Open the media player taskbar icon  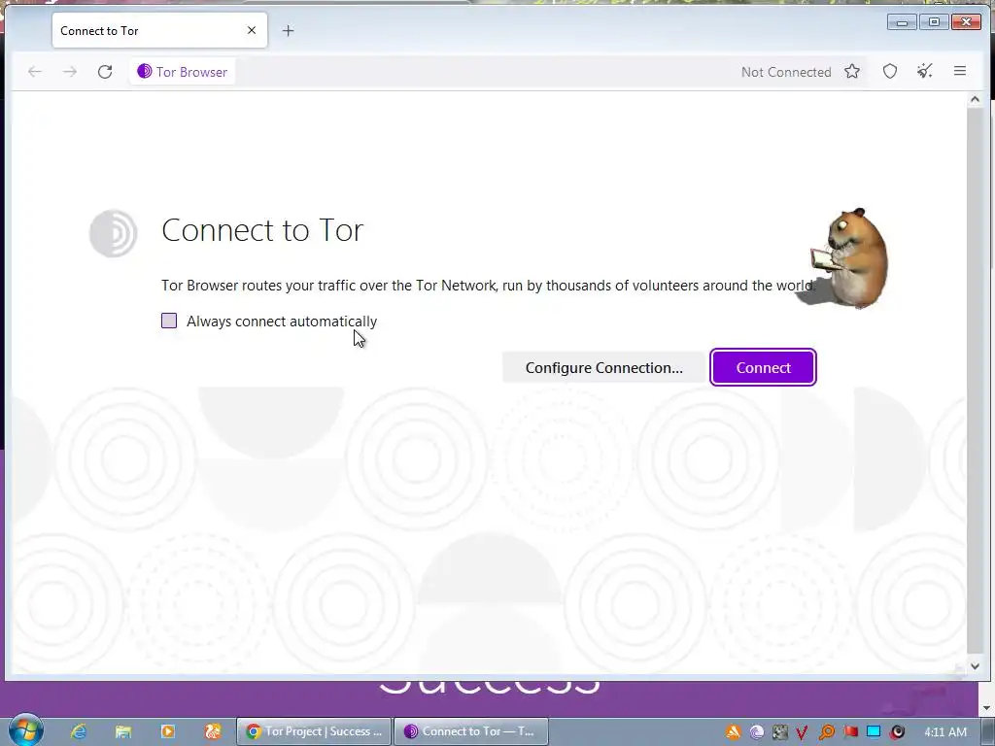coord(168,731)
